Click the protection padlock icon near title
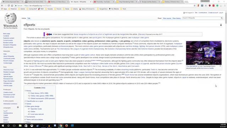The height and width of the screenshot is (128, 227). (221, 25)
